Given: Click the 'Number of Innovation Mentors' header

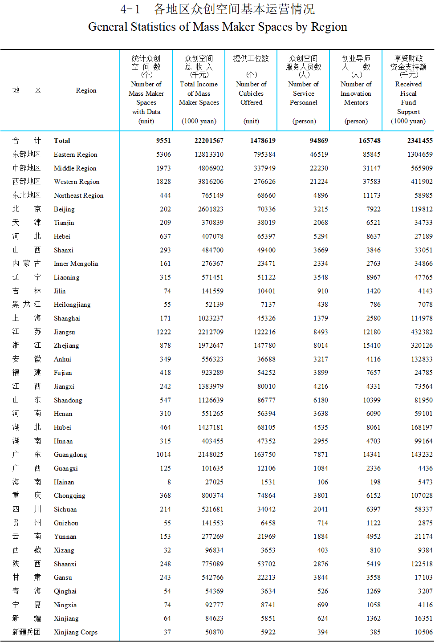Looking at the screenshot, I should pos(356,93).
